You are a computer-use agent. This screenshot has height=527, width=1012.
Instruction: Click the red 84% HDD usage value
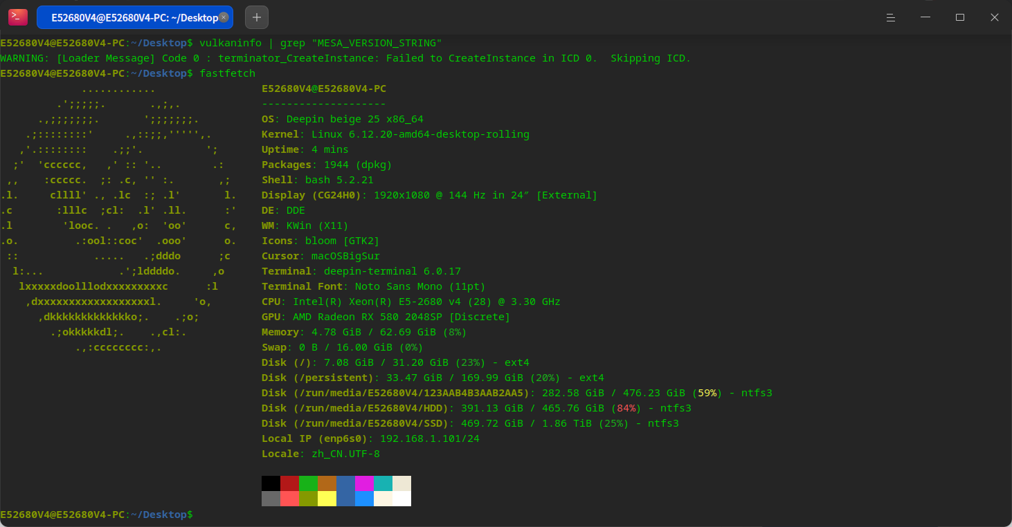(x=626, y=408)
